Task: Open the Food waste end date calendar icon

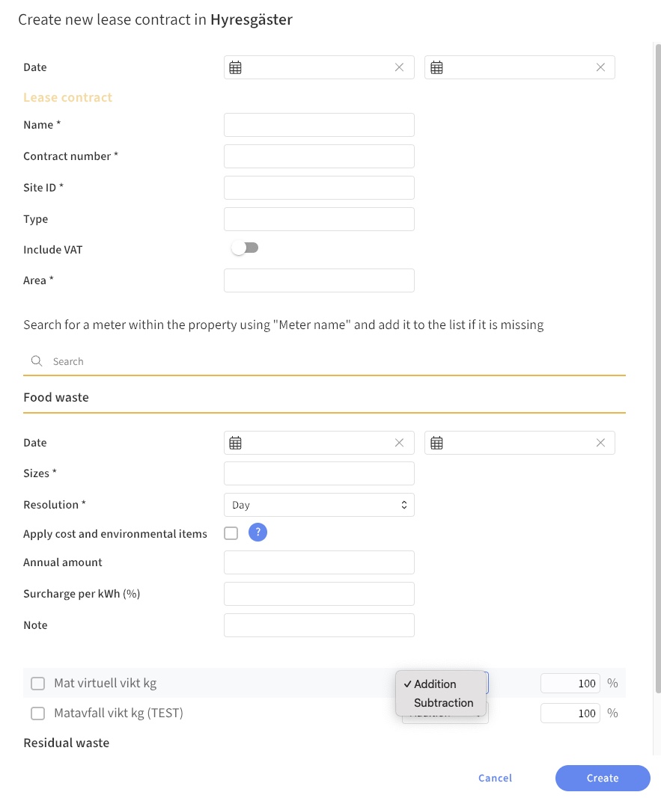Action: pyautogui.click(x=437, y=443)
